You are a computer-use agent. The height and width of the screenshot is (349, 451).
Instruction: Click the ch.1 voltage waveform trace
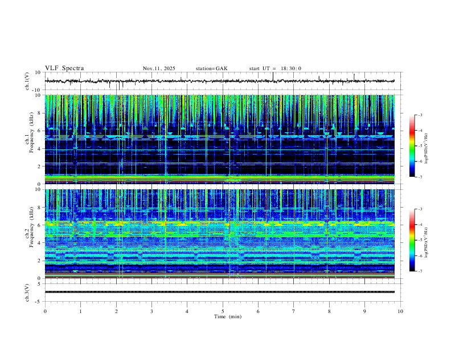pyautogui.click(x=219, y=81)
